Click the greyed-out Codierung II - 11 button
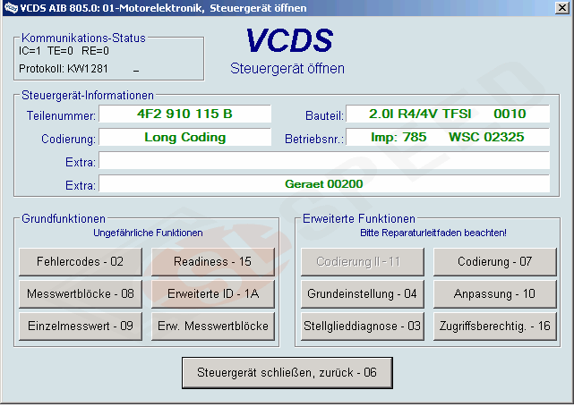This screenshot has height=407, width=574. coord(363,262)
